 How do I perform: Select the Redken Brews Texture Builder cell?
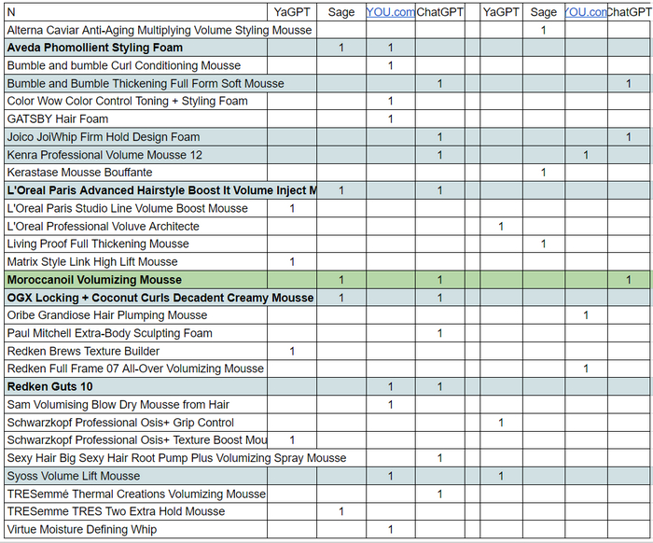136,351
